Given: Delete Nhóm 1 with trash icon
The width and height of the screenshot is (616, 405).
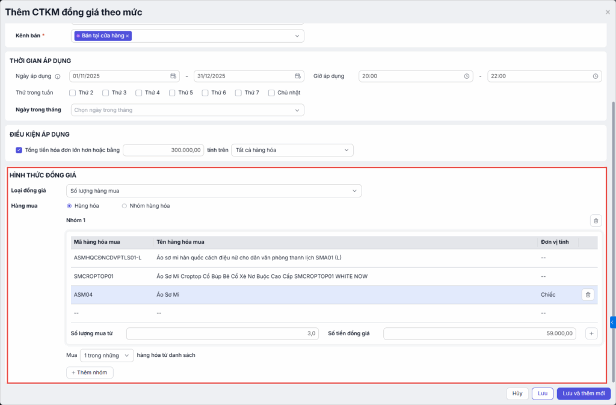Looking at the screenshot, I should click(x=596, y=221).
